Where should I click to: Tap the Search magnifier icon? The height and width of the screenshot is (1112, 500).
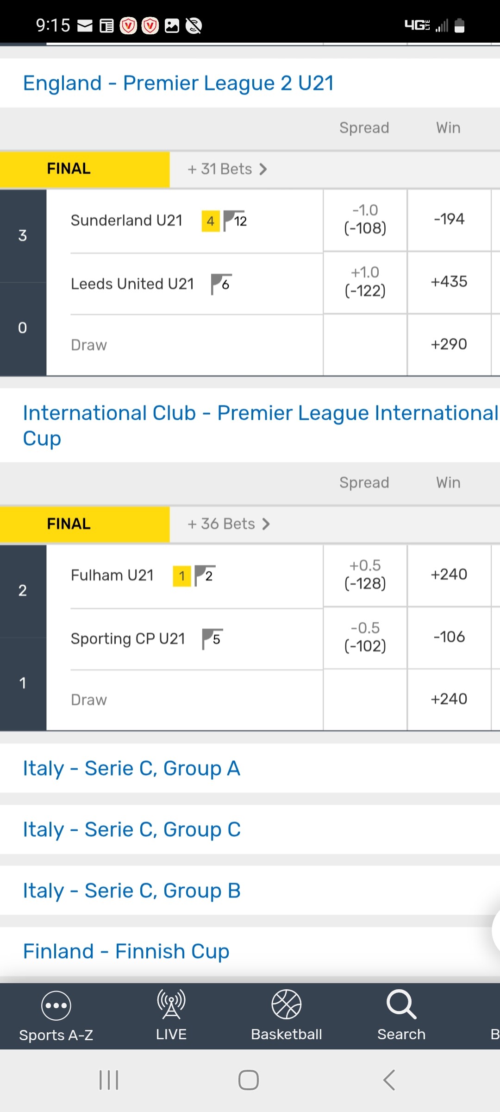point(401,1005)
